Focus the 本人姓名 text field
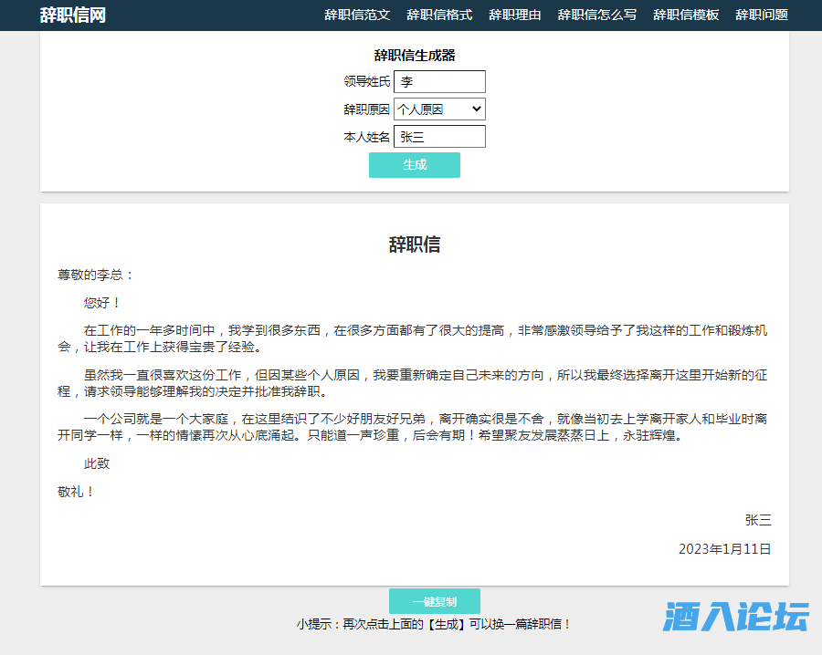822x655 pixels. click(x=439, y=137)
